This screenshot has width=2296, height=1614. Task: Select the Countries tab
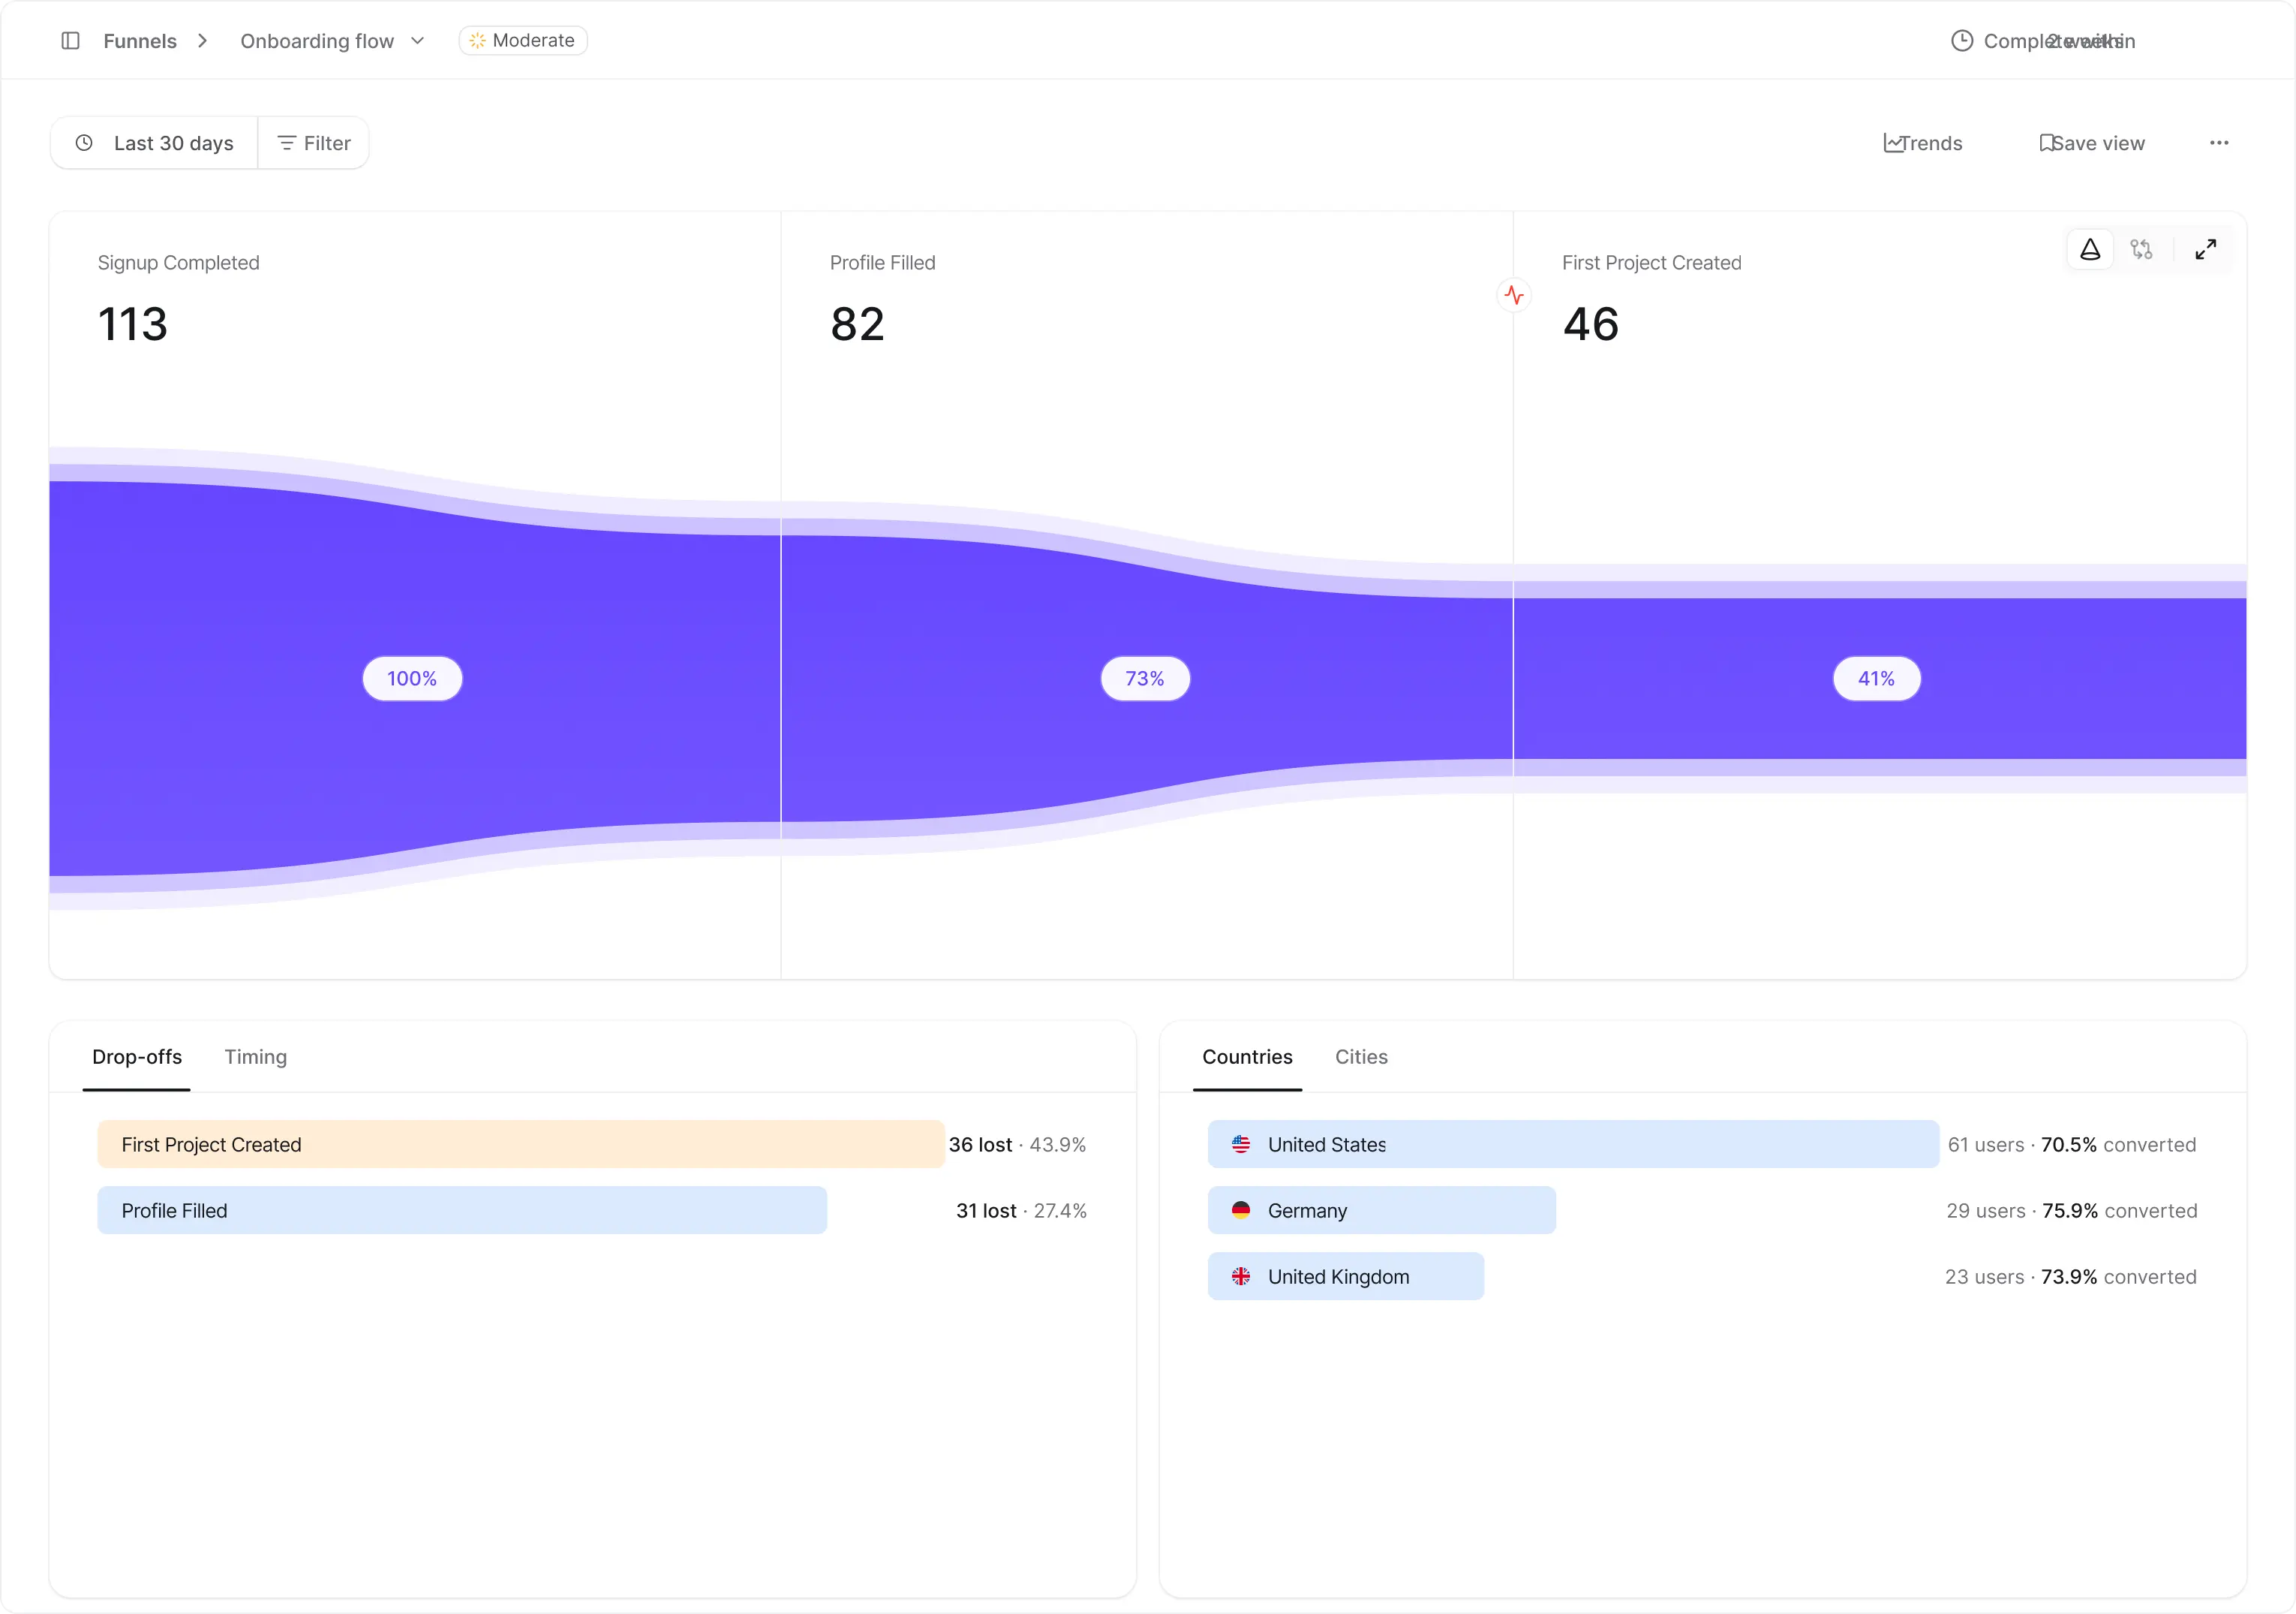click(x=1247, y=1057)
